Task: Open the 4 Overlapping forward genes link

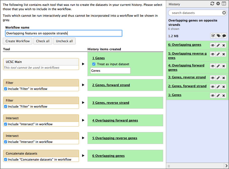Action: click(115, 120)
